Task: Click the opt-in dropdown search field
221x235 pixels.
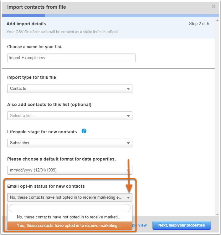Action: tap(70, 208)
